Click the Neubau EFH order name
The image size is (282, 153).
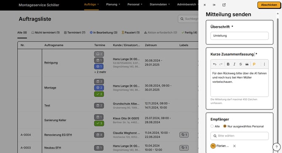pos(53,148)
